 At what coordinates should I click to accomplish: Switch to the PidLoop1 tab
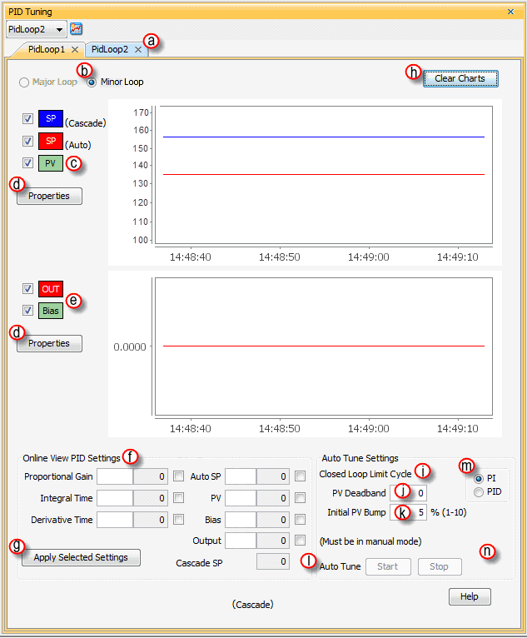pos(47,50)
